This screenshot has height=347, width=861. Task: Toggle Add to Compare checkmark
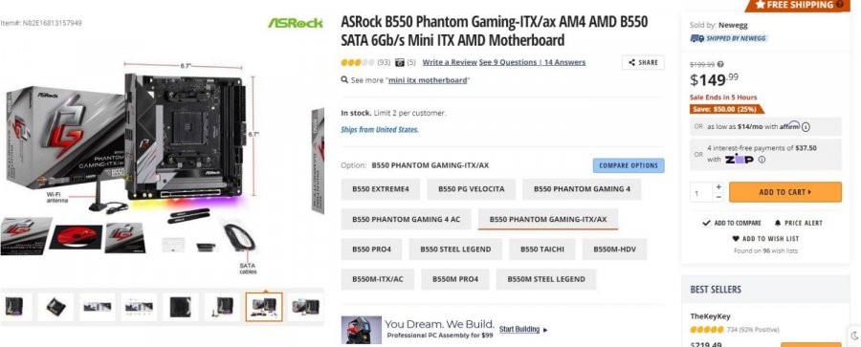point(706,223)
